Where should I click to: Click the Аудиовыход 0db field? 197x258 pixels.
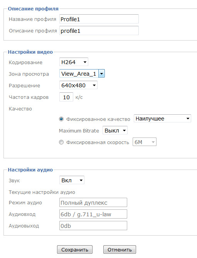pyautogui.click(x=93, y=226)
